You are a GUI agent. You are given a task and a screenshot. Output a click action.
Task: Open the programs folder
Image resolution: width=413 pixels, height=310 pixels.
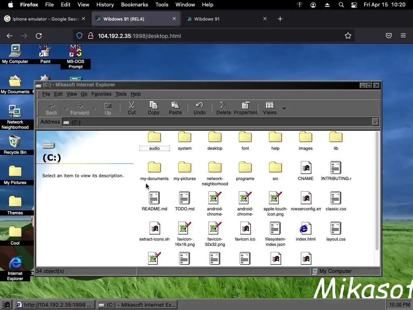point(245,171)
